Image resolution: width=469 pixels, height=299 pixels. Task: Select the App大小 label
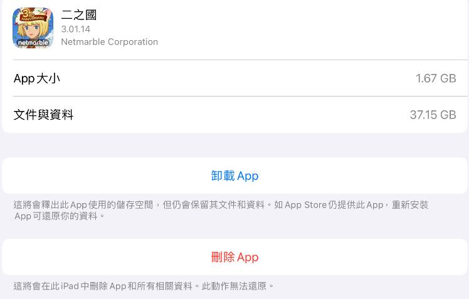click(x=37, y=78)
